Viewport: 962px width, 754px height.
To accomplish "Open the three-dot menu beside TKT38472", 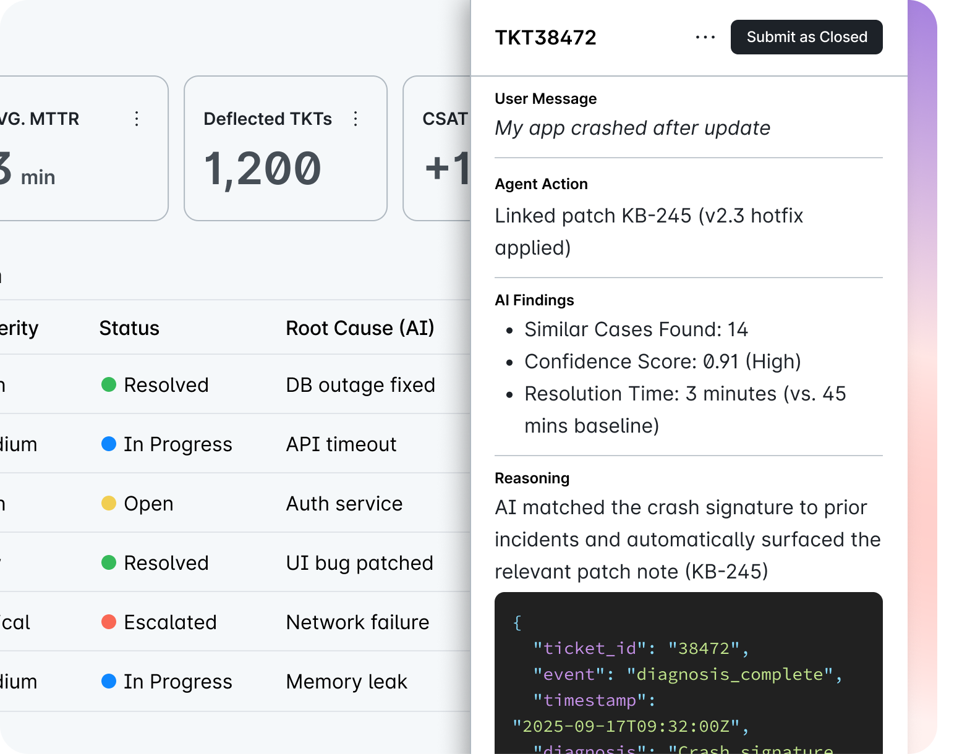I will point(705,38).
